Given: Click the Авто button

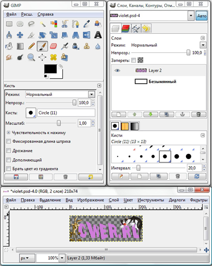Looking at the screenshot, I should [202, 16].
